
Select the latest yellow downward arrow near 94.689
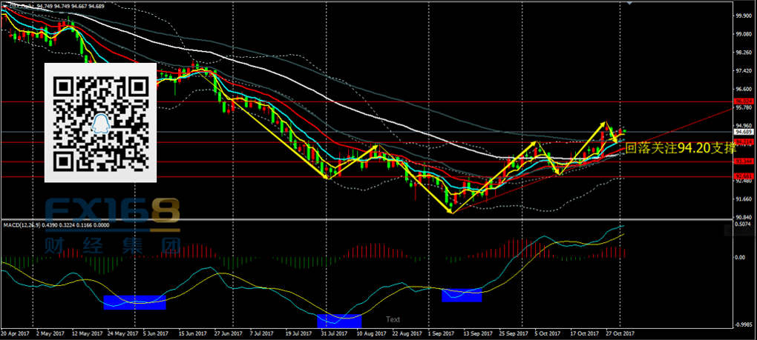tap(613, 132)
